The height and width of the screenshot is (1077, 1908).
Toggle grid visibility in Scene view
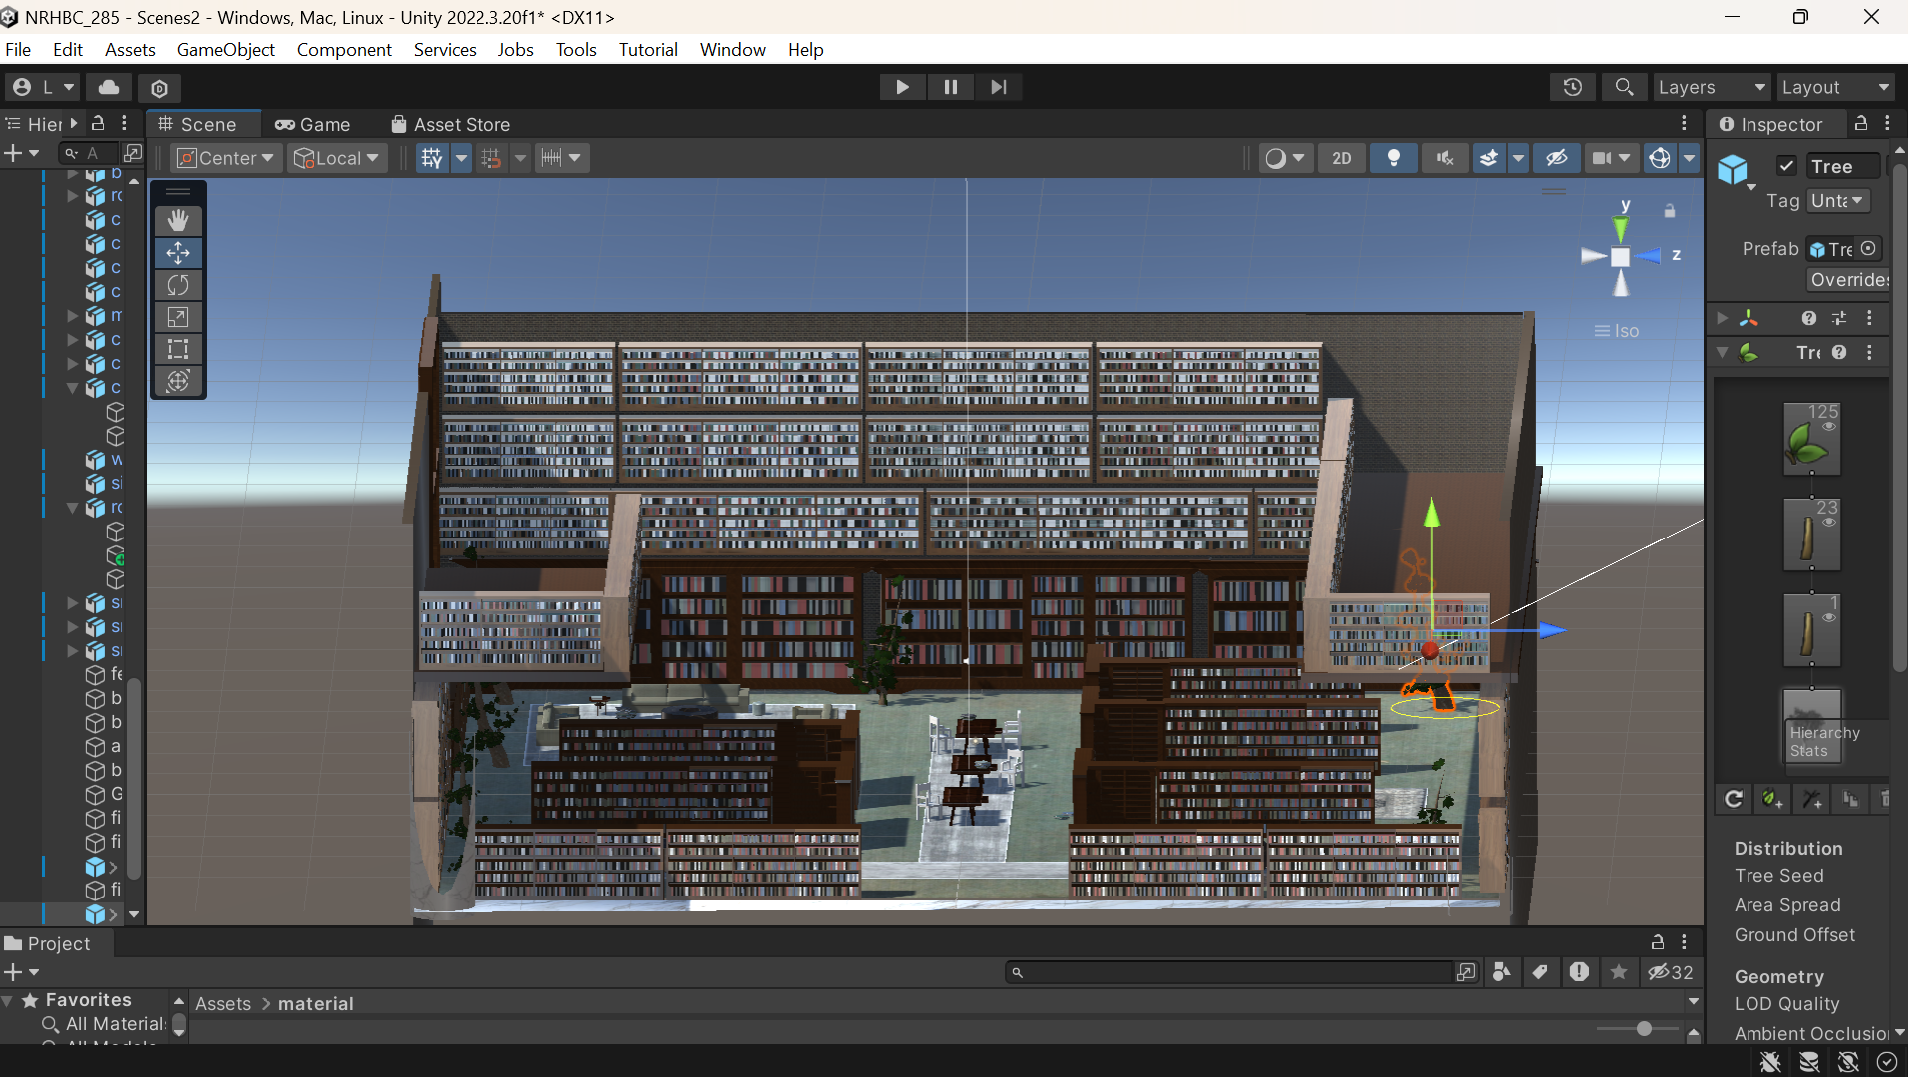tap(431, 158)
